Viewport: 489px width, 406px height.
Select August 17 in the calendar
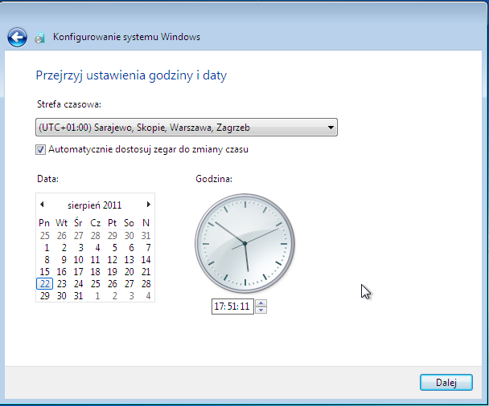coord(78,272)
